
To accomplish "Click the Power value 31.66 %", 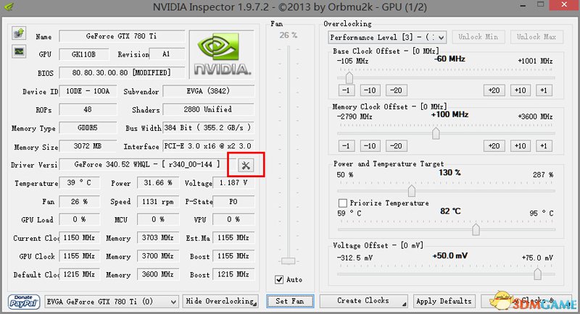I will (x=157, y=183).
